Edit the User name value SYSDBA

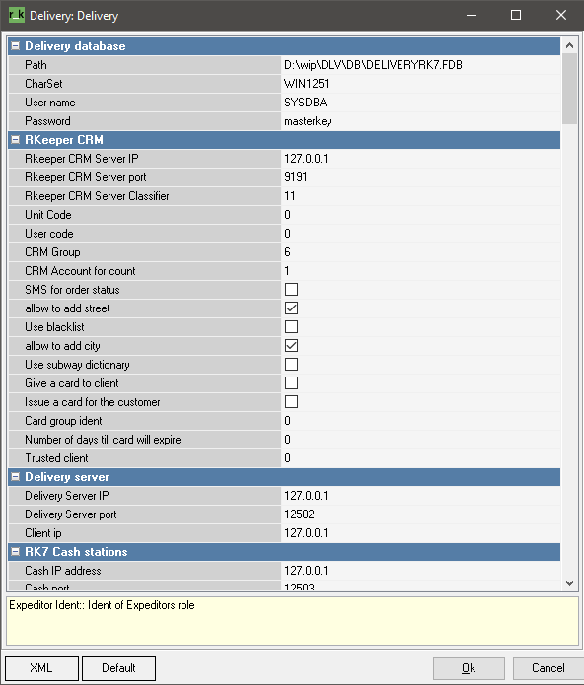tap(420, 103)
